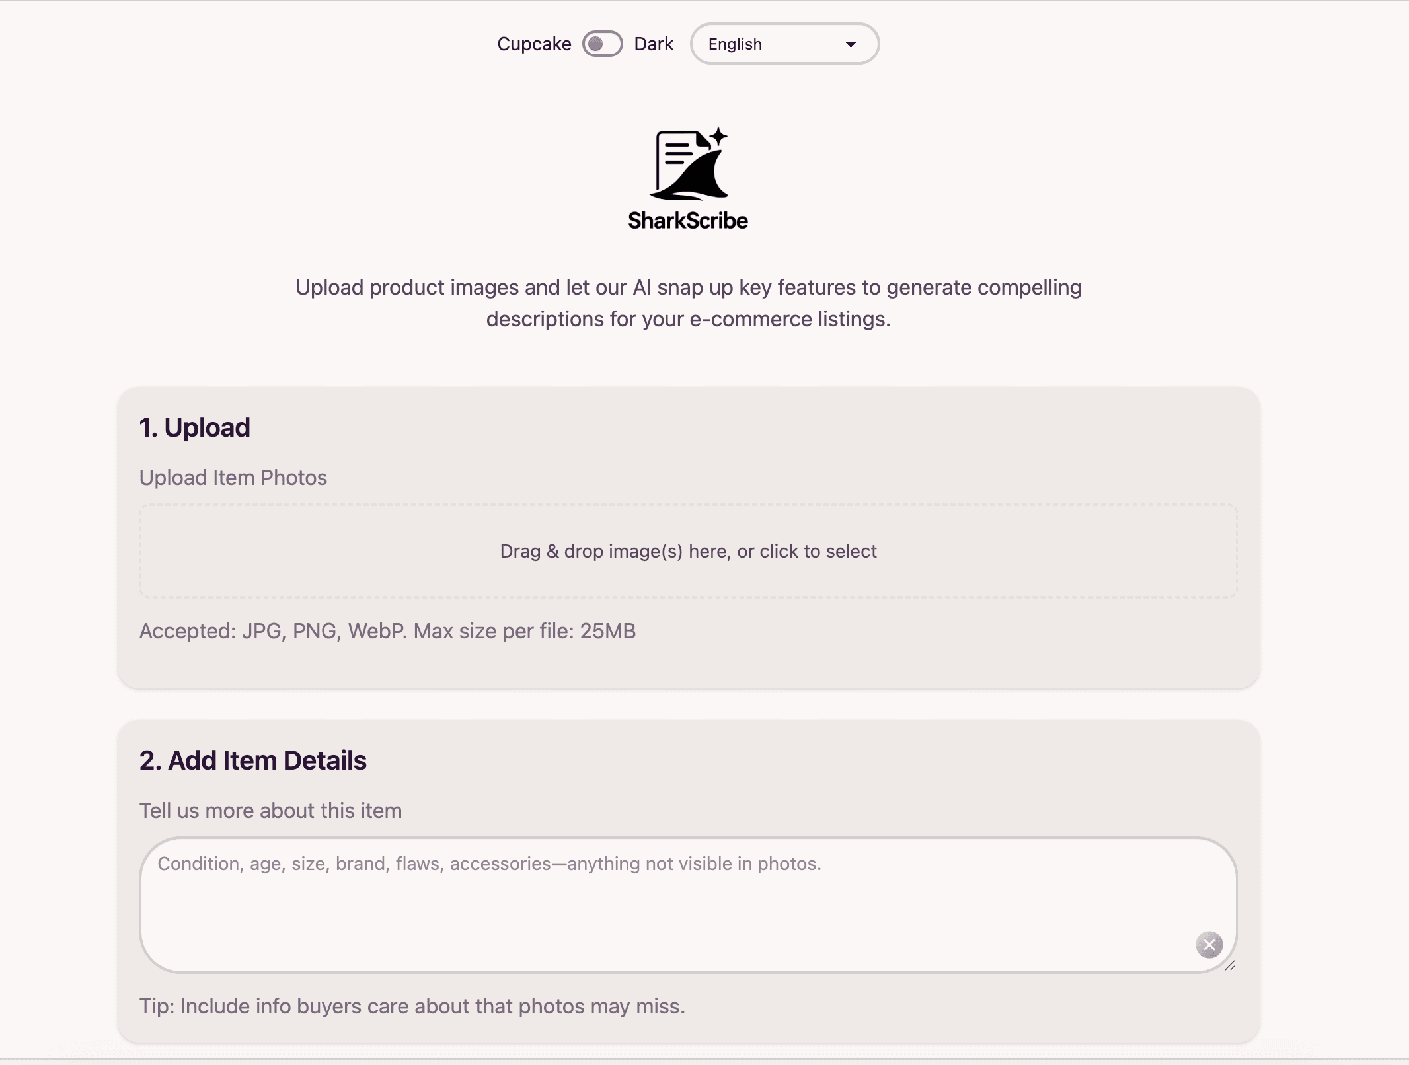
Task: Click the sparkle star on the logo
Action: [718, 136]
